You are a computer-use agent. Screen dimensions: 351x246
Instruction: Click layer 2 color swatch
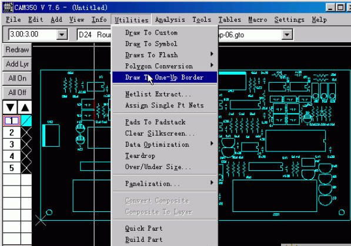click(x=26, y=133)
